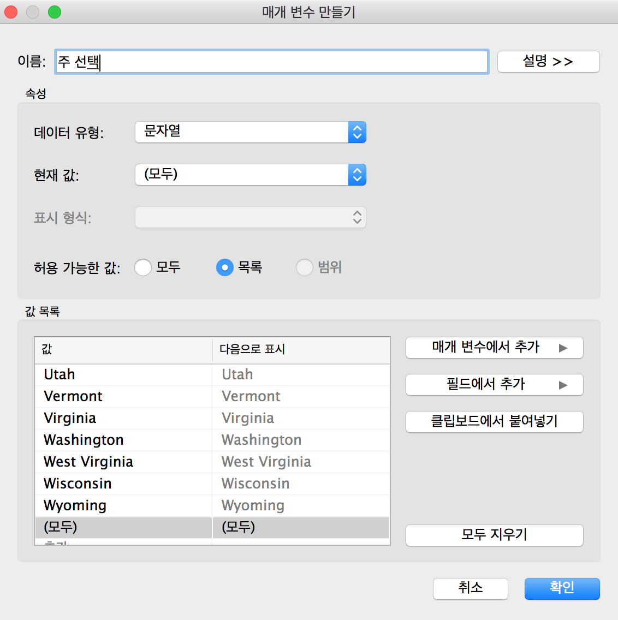This screenshot has height=620, width=618.
Task: Open the 현재 값 dropdown
Action: (251, 175)
